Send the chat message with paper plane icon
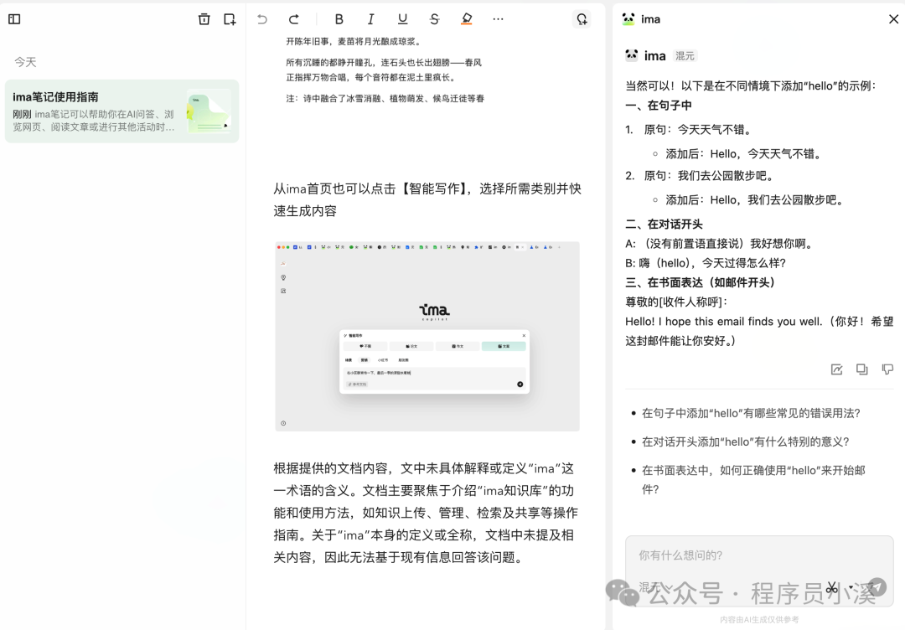 877,587
